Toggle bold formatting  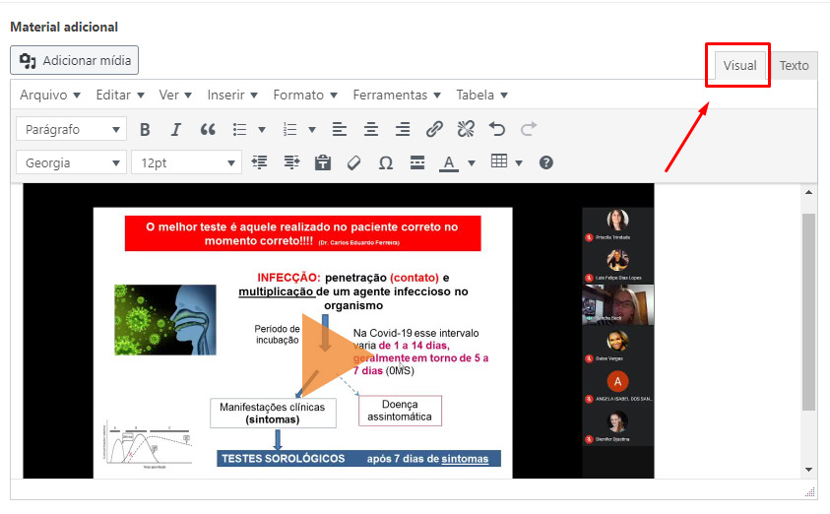click(145, 129)
